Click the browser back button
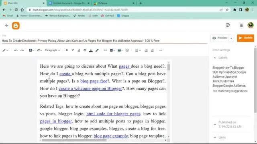This screenshot has width=257, height=144. (4, 10)
